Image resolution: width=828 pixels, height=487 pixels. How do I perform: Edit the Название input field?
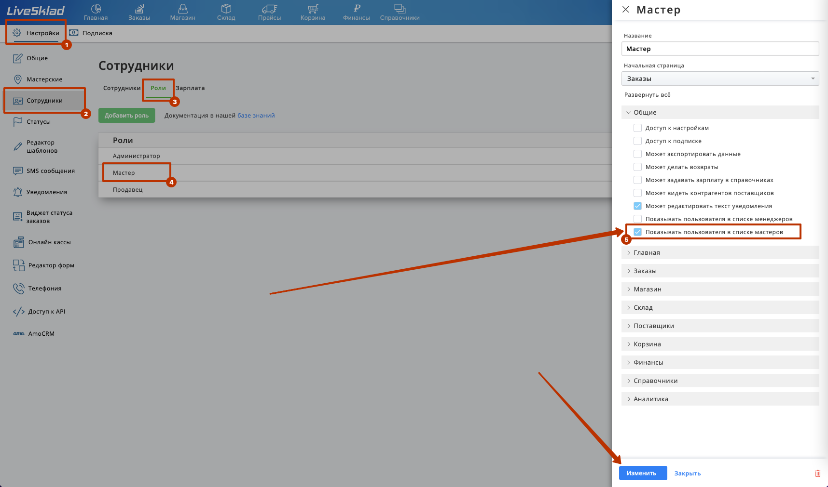[720, 49]
